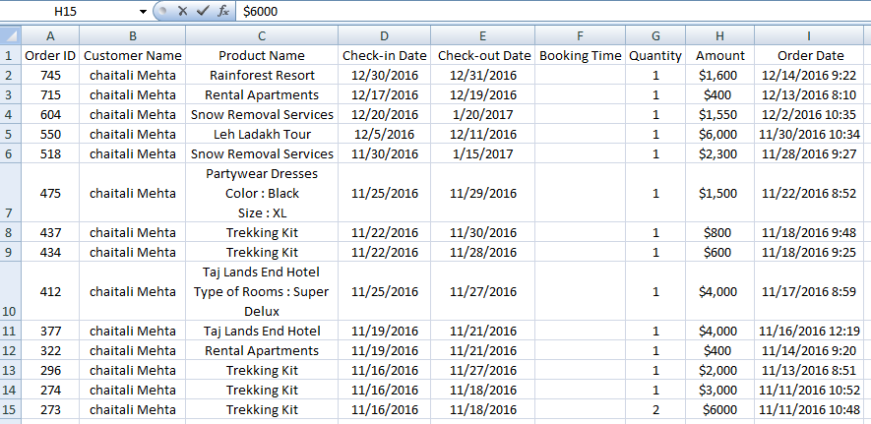The image size is (871, 424).
Task: Select the amount cell $6000 in row 15
Action: (719, 409)
